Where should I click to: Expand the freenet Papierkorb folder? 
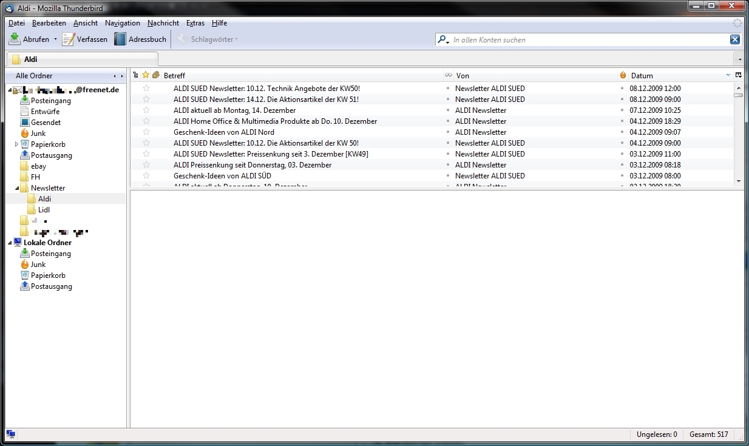click(16, 144)
